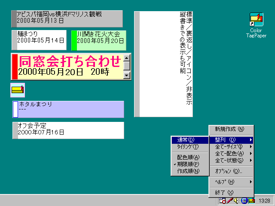Image resolution: width=275 pixels, height=206 pixels.
Task: Select 通常(D) arrangement in the submenu
Action: pos(190,140)
